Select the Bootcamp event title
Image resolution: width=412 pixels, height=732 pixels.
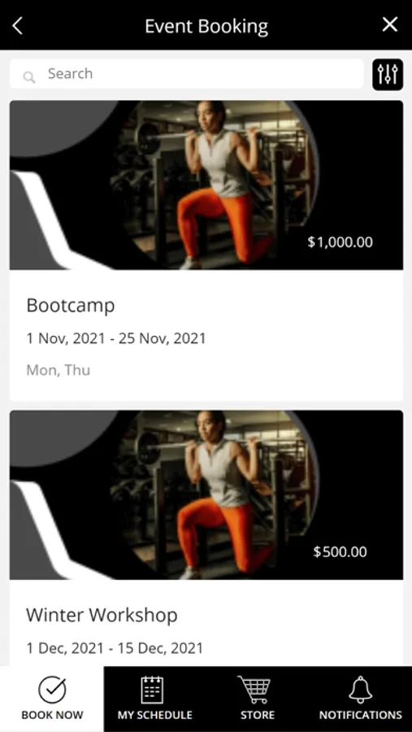(x=71, y=305)
